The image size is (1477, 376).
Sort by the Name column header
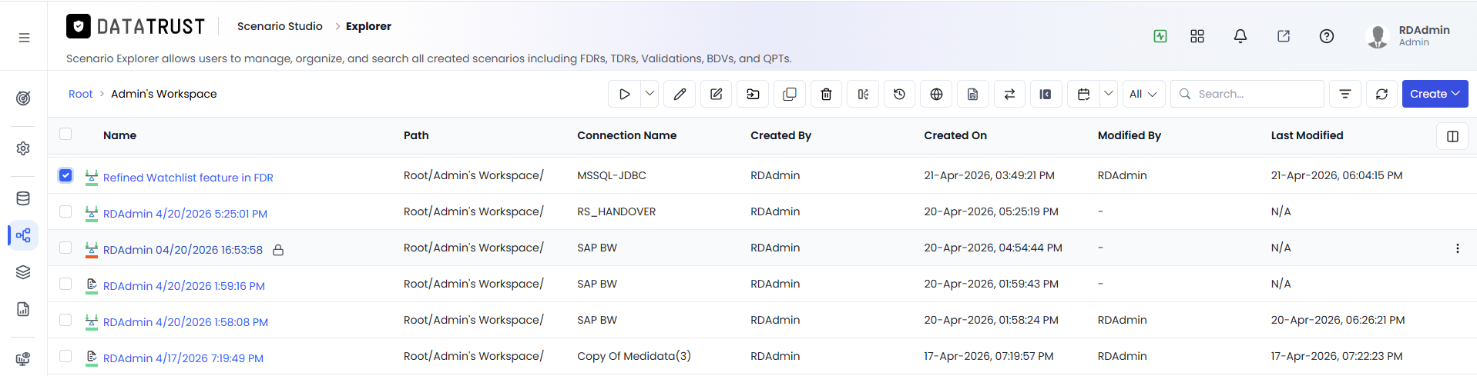(x=119, y=135)
